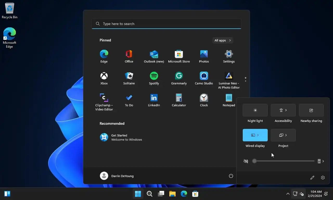Open Darrin DeYoung's account menu
This screenshot has height=200, width=333.
[x=117, y=176]
